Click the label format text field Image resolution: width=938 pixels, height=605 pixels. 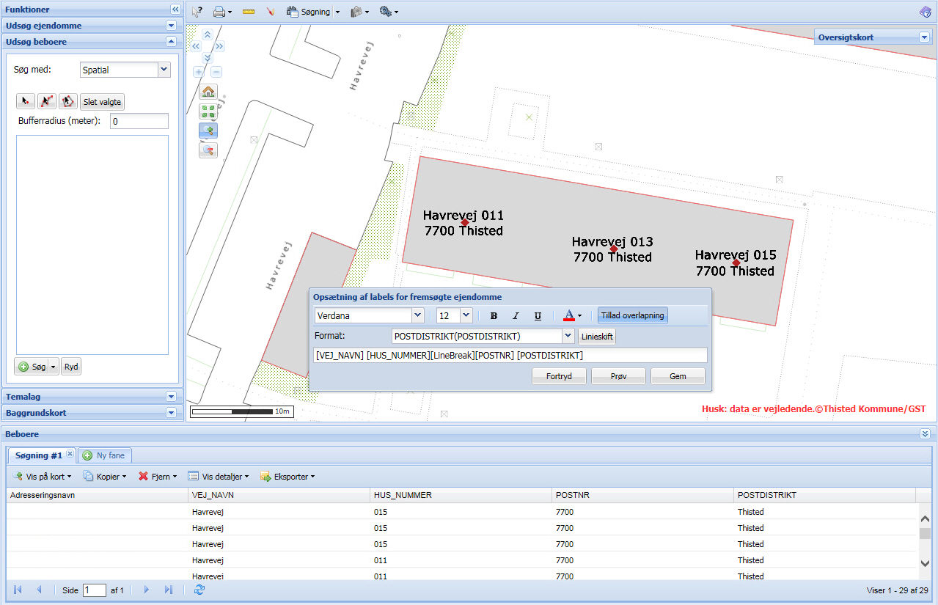click(x=510, y=356)
